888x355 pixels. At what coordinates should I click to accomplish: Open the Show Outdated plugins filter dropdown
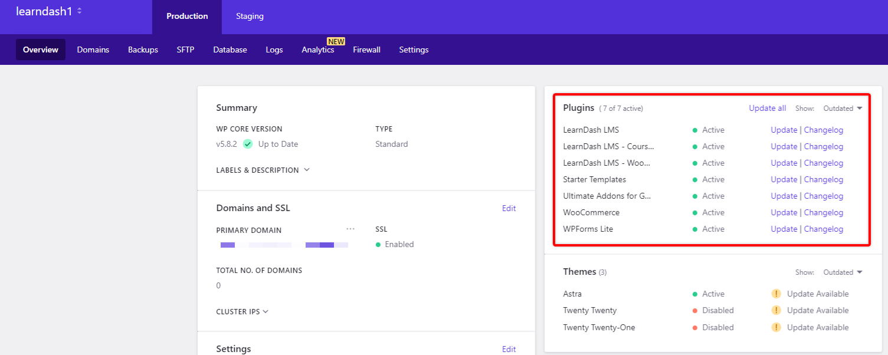[x=842, y=109]
